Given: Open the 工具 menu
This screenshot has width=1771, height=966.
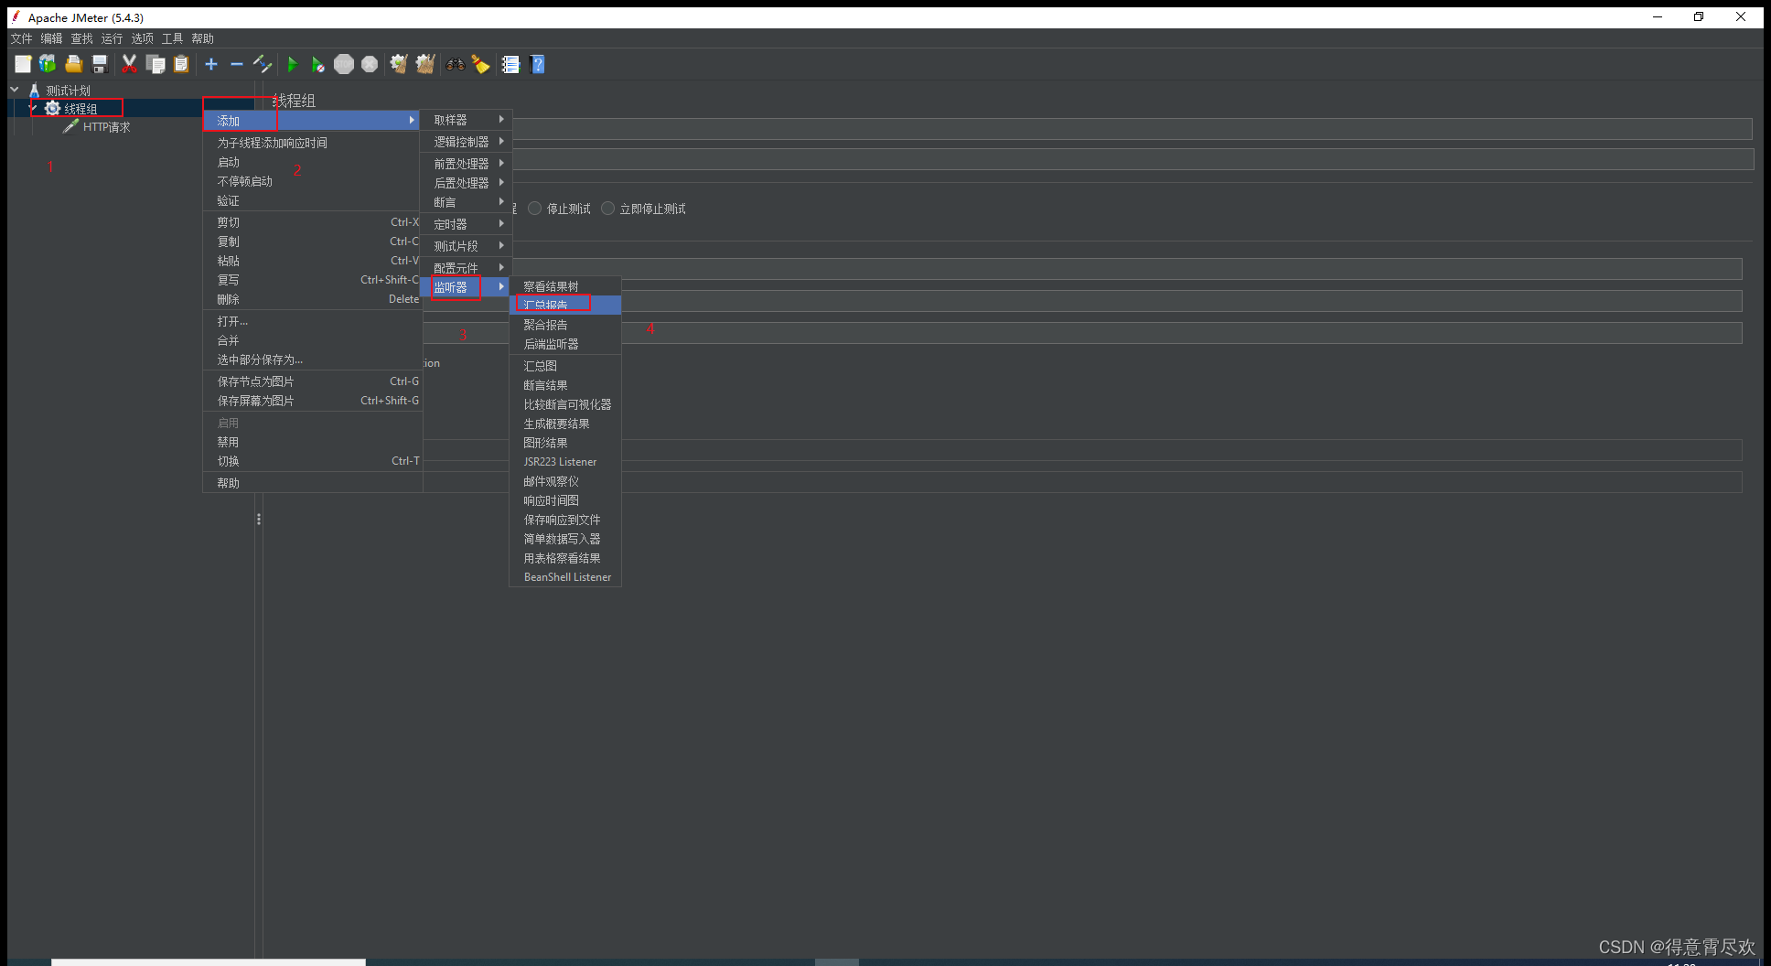Looking at the screenshot, I should (x=172, y=38).
